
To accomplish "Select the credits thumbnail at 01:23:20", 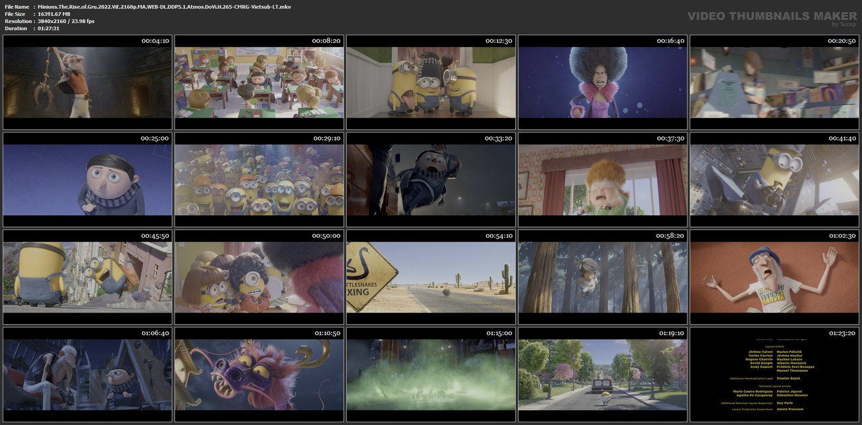I will (x=774, y=375).
